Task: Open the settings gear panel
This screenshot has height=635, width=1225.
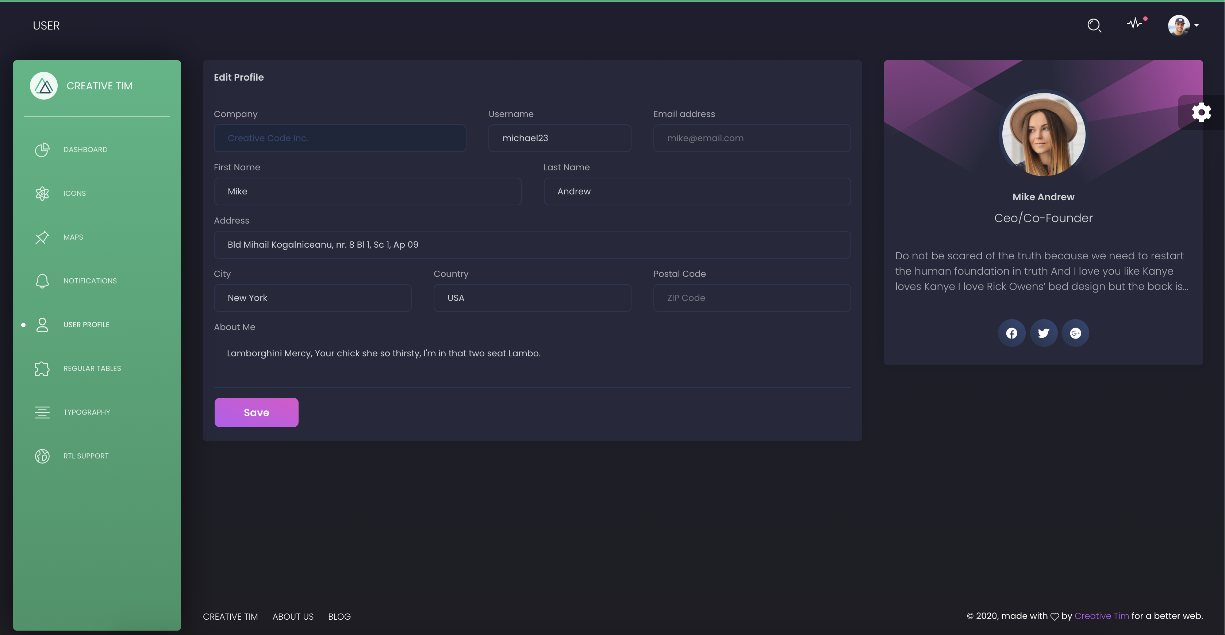Action: [x=1201, y=113]
